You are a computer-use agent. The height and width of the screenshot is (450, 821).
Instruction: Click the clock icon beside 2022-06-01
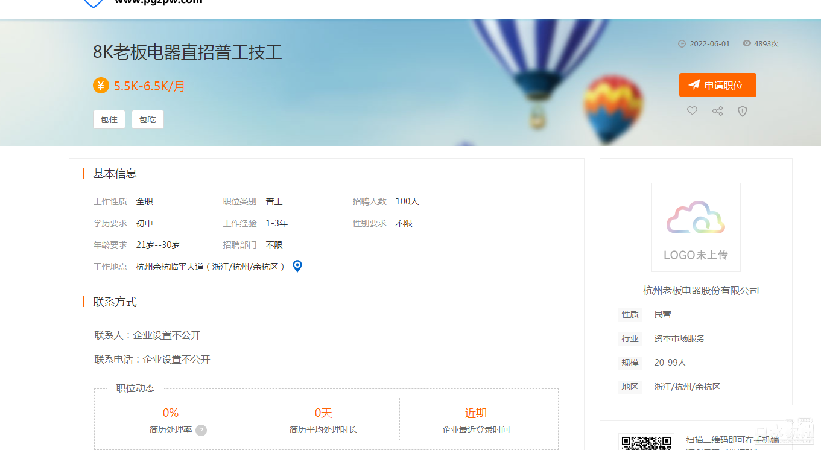(x=682, y=44)
